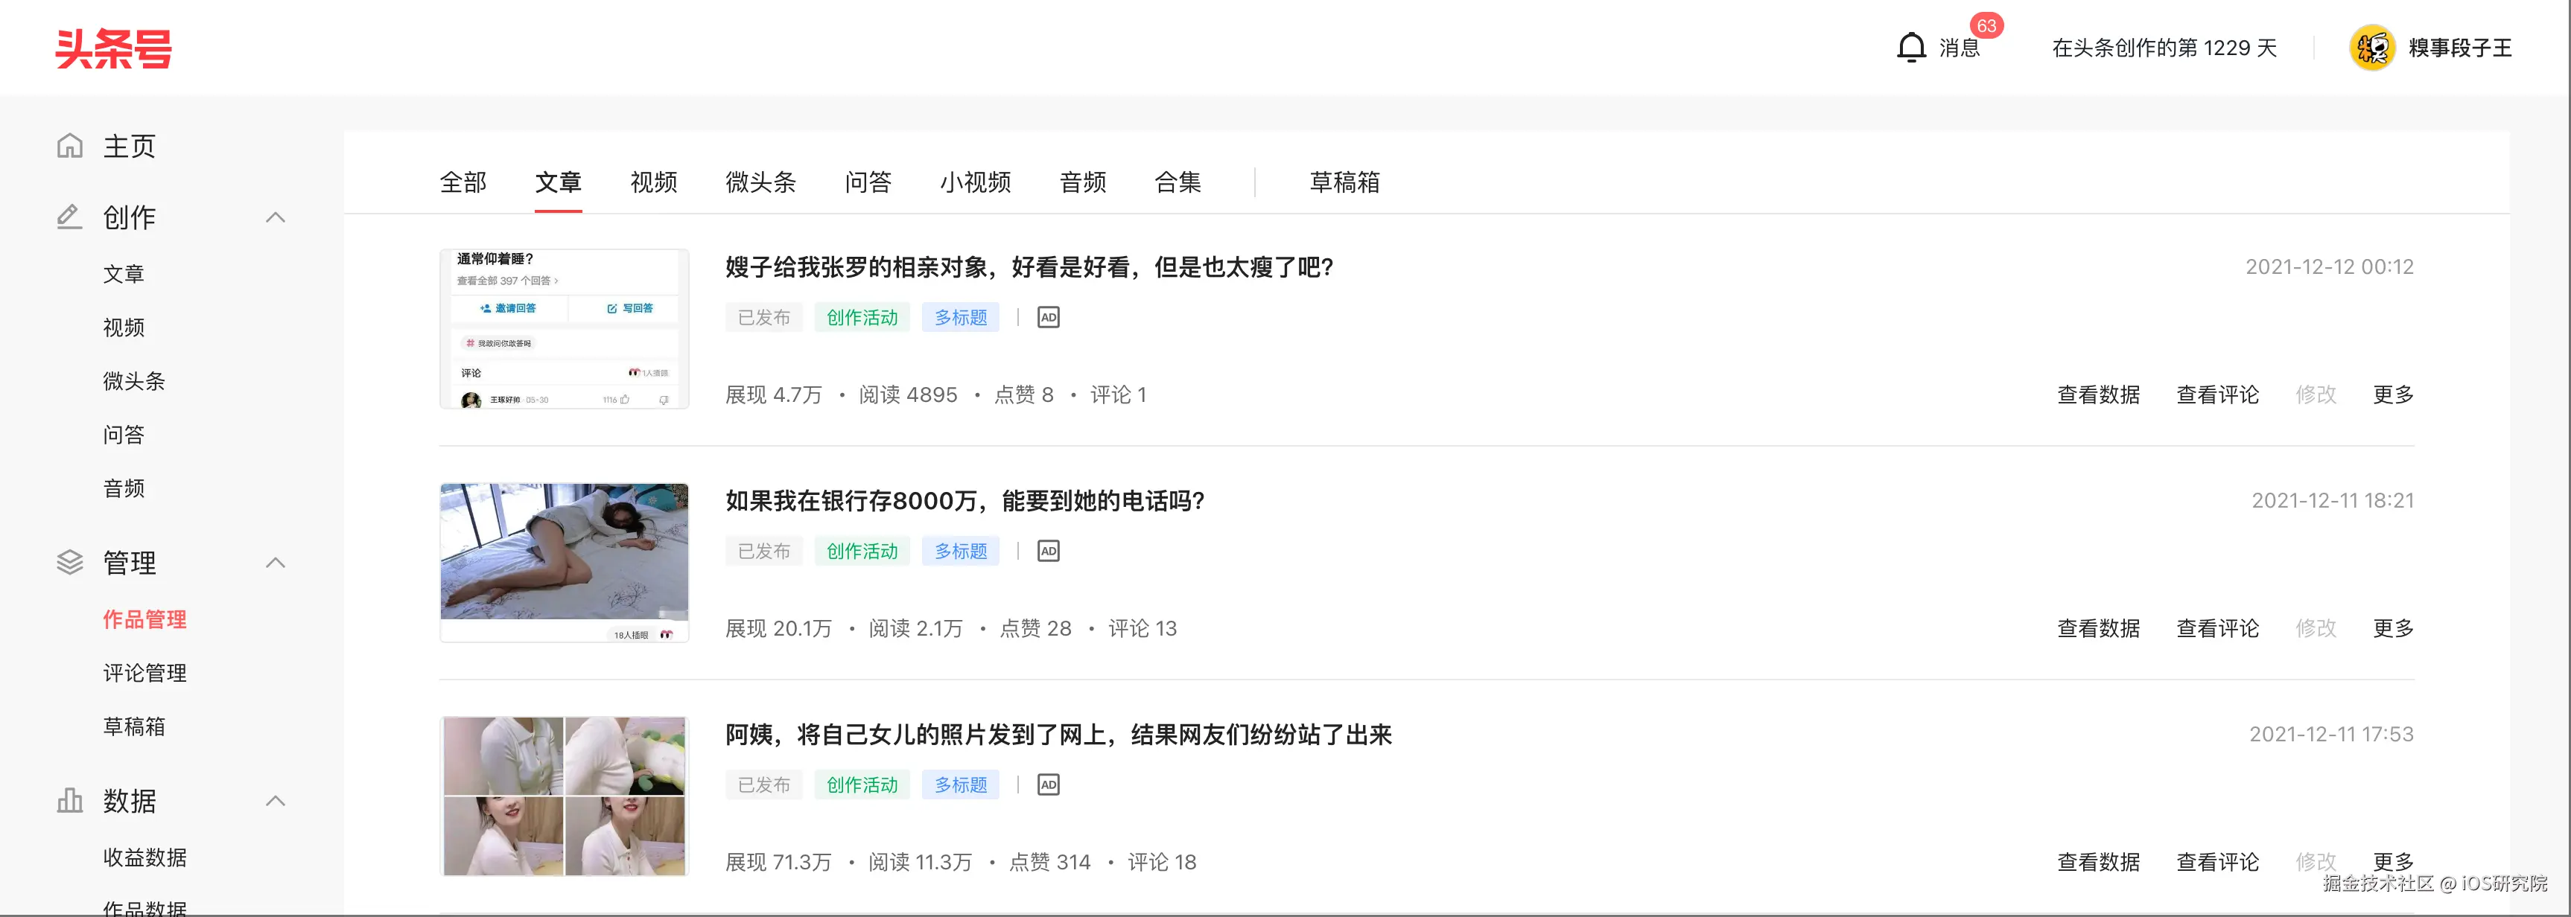The height and width of the screenshot is (917, 2571).
Task: Switch to the 视频 tab
Action: click(x=654, y=182)
